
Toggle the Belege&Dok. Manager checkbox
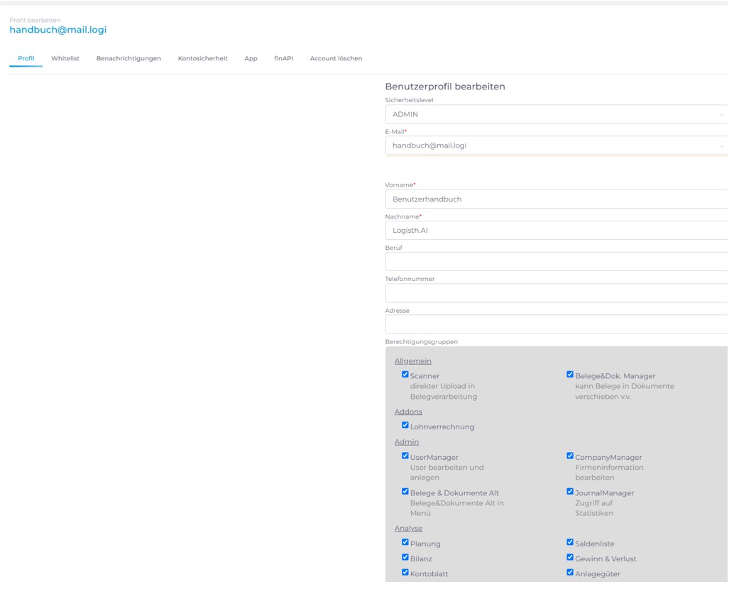(570, 374)
